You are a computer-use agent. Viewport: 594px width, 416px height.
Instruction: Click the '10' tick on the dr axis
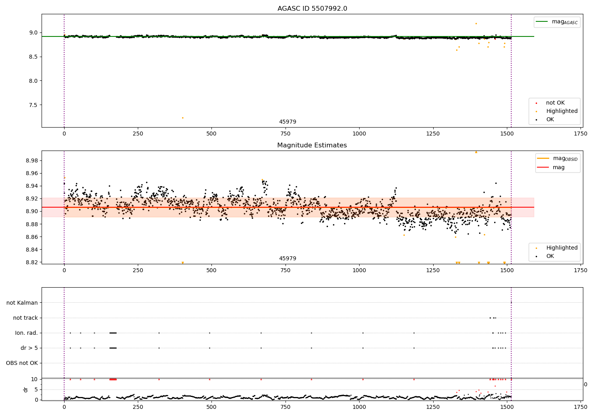tap(34, 380)
